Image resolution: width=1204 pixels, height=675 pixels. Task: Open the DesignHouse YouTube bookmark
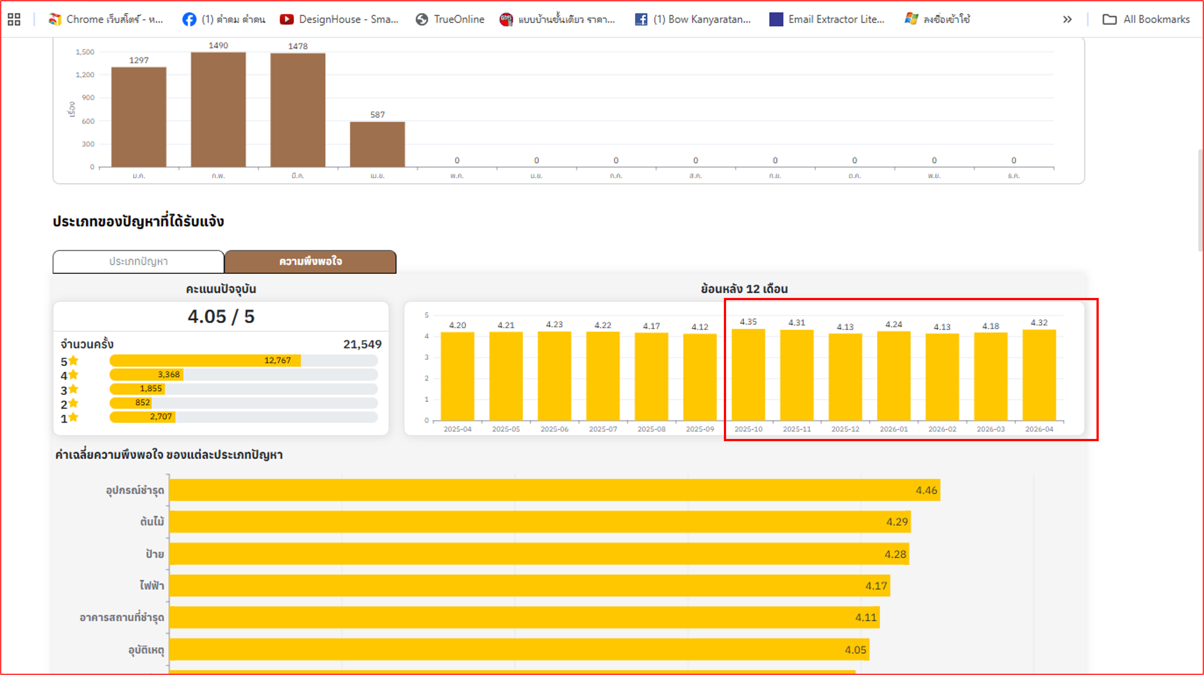339,19
